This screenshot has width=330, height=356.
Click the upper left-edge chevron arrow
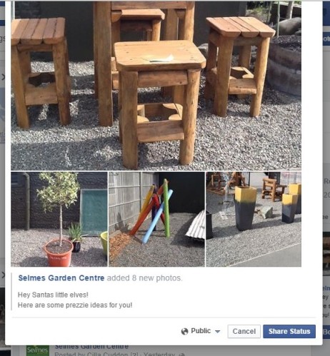(x=3, y=77)
